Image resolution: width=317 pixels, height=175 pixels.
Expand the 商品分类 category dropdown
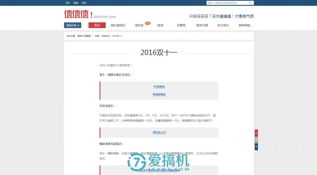72,25
